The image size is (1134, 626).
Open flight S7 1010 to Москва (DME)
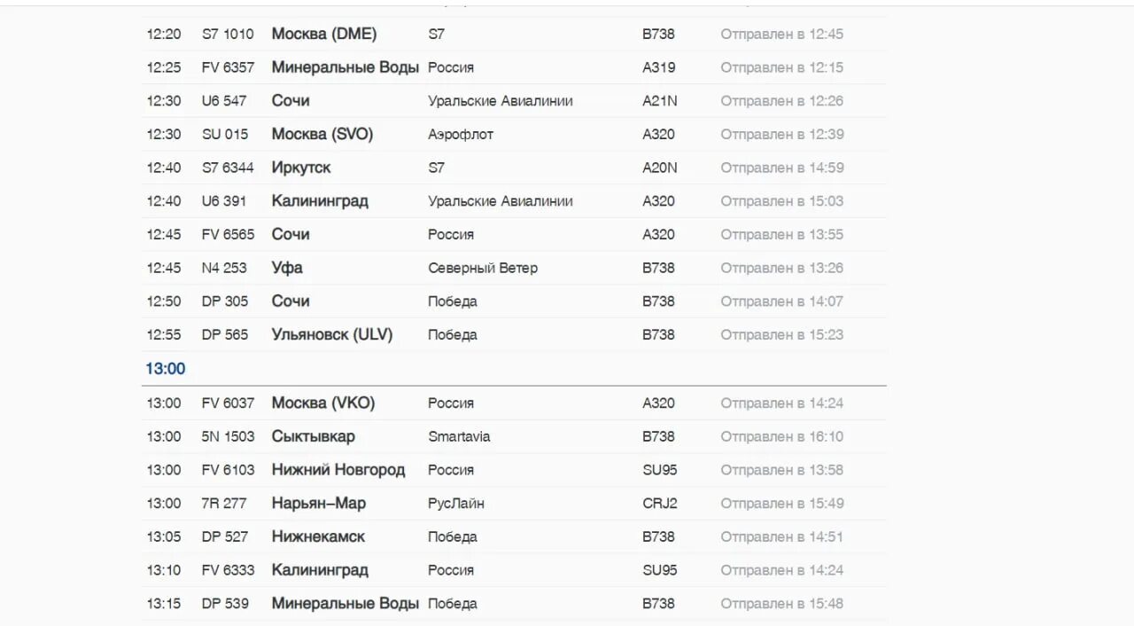(x=514, y=34)
